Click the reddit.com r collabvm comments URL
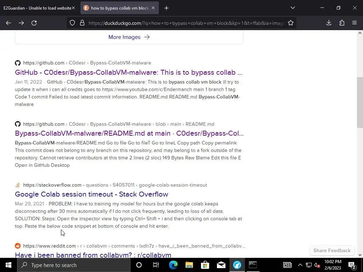The width and height of the screenshot is (363, 272). point(134,246)
